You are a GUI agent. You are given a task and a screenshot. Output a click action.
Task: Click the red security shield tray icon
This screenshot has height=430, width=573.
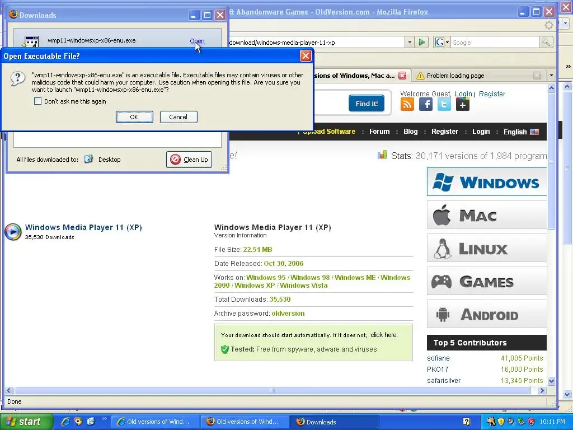click(532, 422)
